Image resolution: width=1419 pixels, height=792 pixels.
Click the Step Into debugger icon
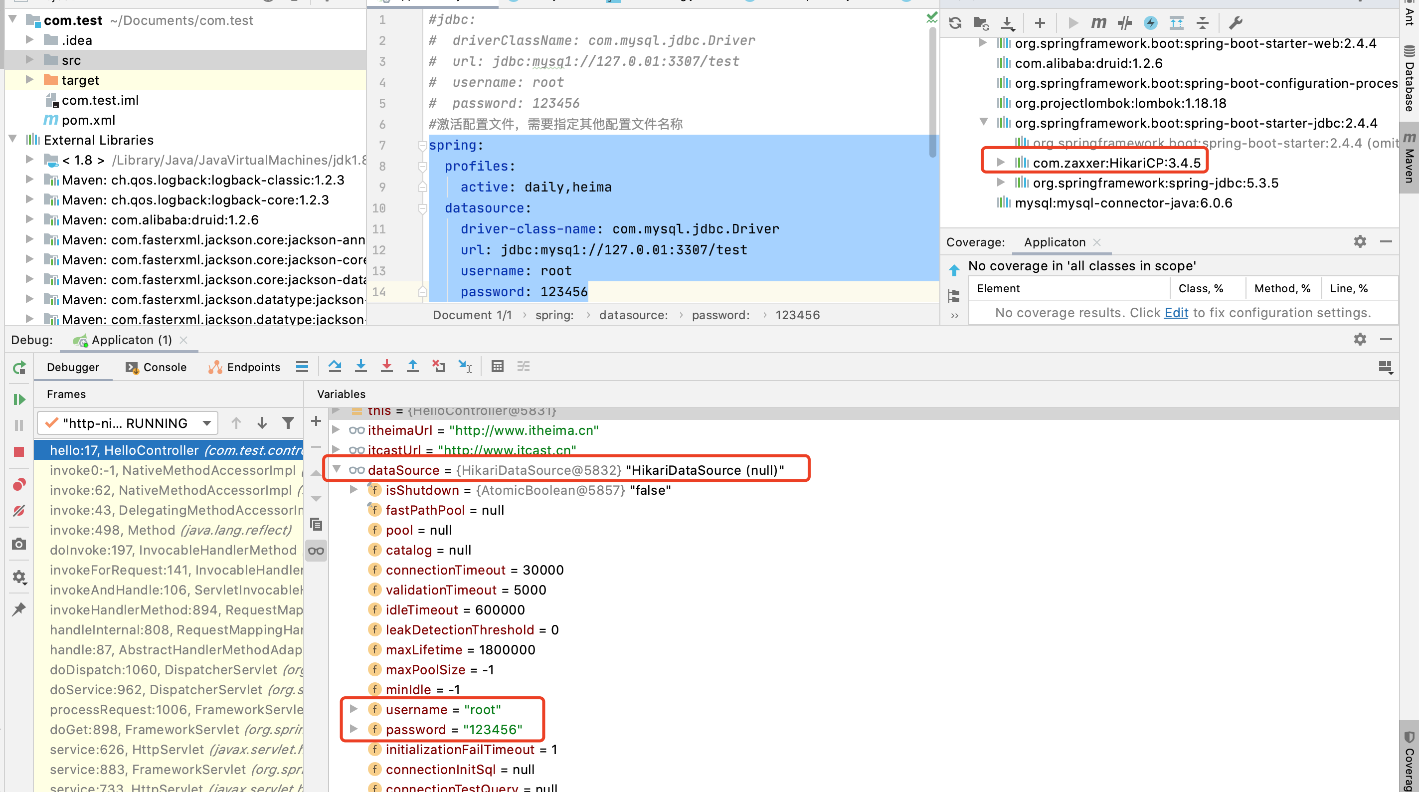[361, 366]
